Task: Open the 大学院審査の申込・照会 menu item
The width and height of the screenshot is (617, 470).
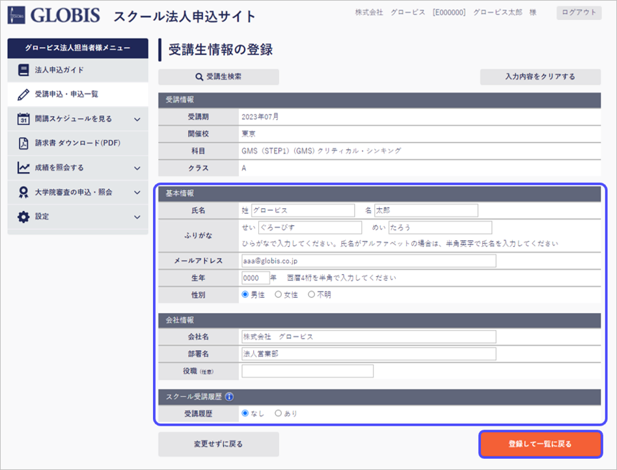Action: click(78, 192)
